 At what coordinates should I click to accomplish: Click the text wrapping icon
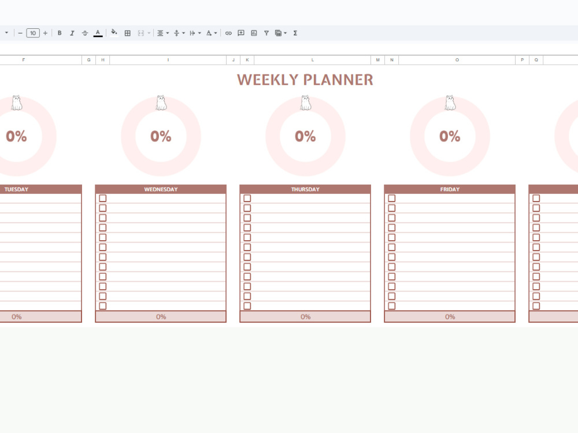[x=192, y=33]
